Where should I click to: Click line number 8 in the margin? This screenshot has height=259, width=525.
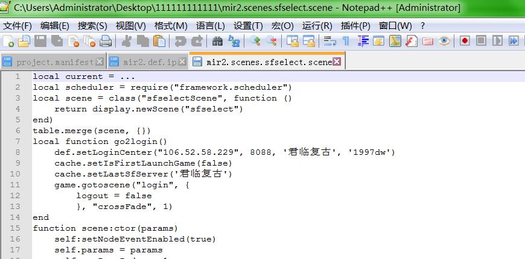[18, 152]
